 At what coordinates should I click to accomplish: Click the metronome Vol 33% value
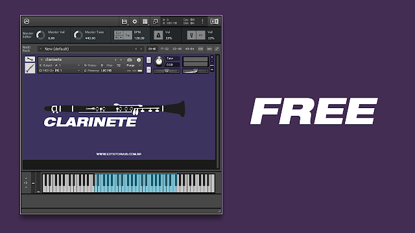coord(169,38)
